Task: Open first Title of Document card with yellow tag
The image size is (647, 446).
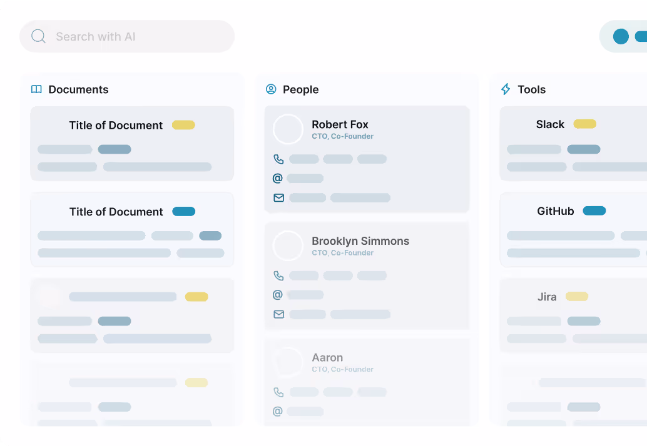Action: tap(132, 143)
